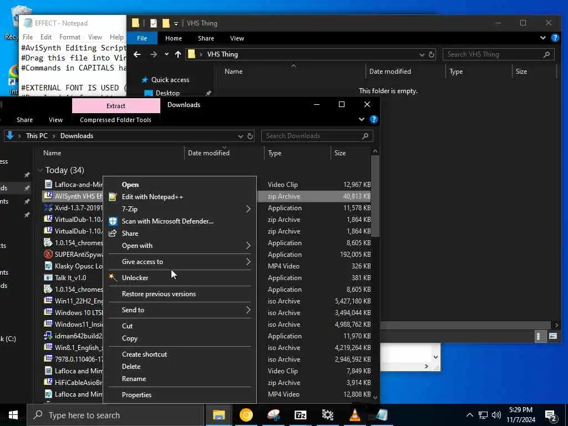
Task: Sort Downloads by the Date modified column
Action: coord(209,153)
